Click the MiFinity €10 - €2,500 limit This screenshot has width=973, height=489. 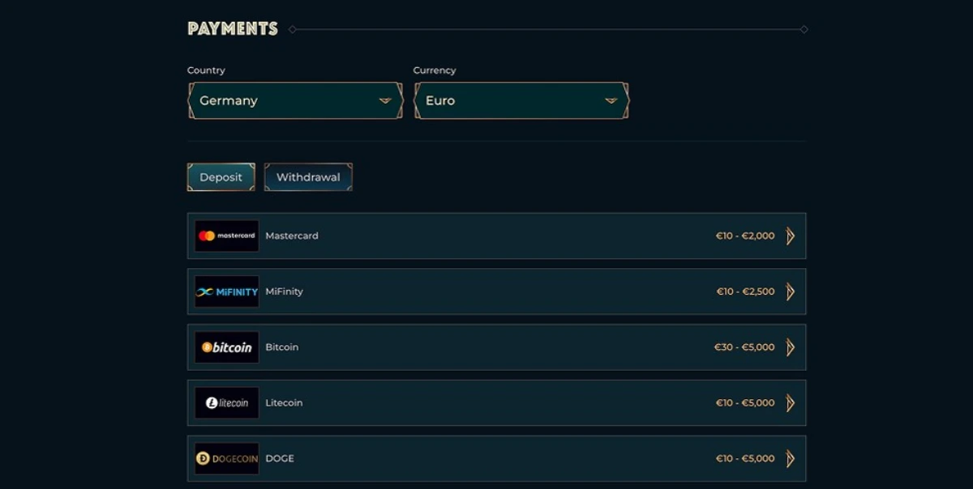tap(746, 291)
